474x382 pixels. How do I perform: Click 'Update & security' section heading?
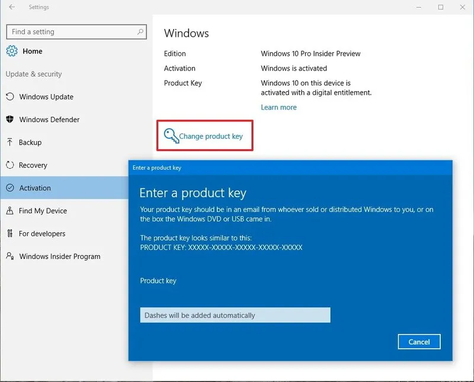click(34, 74)
